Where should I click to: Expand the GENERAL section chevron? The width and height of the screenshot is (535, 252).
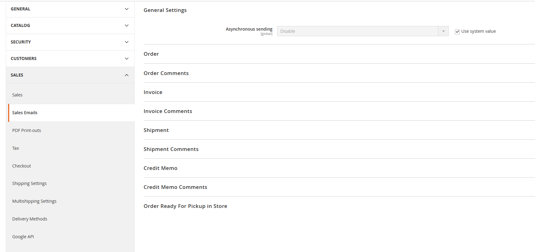point(126,9)
